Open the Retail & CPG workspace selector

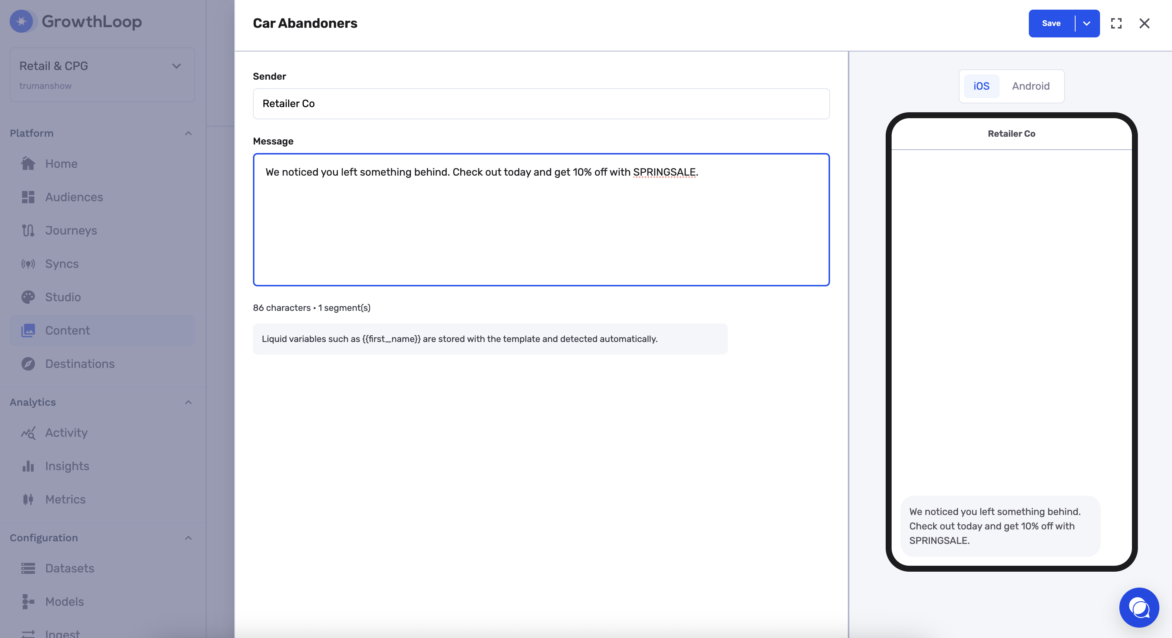102,75
